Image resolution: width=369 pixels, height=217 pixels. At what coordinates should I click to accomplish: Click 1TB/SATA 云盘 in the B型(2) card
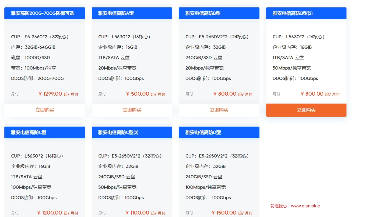click(288, 58)
